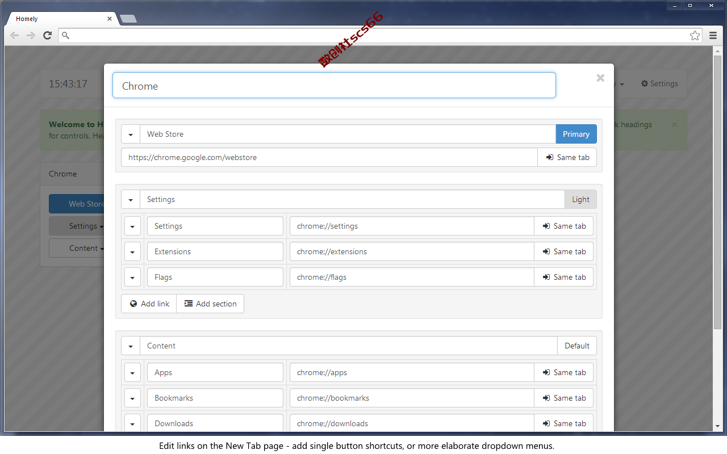Image resolution: width=727 pixels, height=454 pixels.
Task: Open dropdown for Extensions link row
Action: tap(132, 251)
